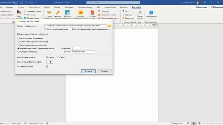Click the Источники ribbon command
The width and height of the screenshot is (223, 125).
tap(30, 15)
